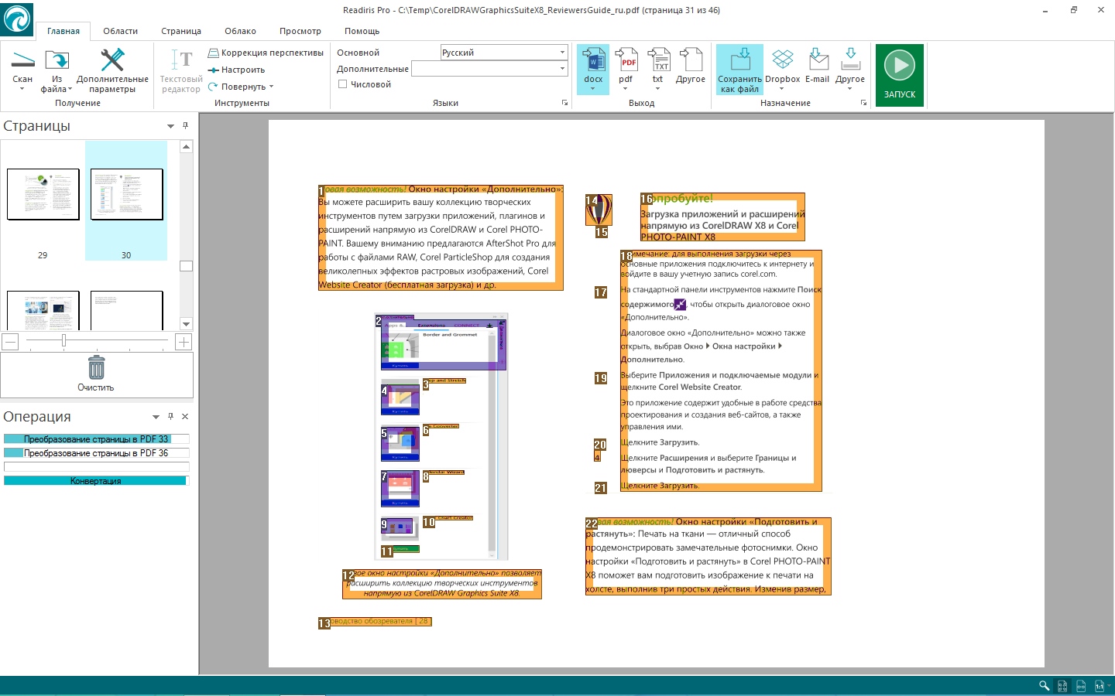
Task: Pin the Страницы panel
Action: click(x=185, y=125)
